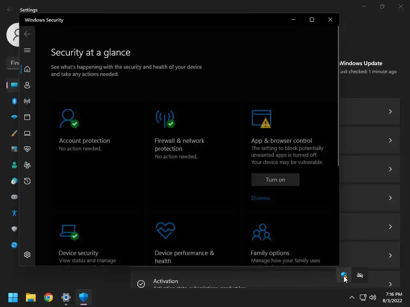The height and width of the screenshot is (307, 410).
Task: Click the Device security laptop icon
Action: [69, 232]
